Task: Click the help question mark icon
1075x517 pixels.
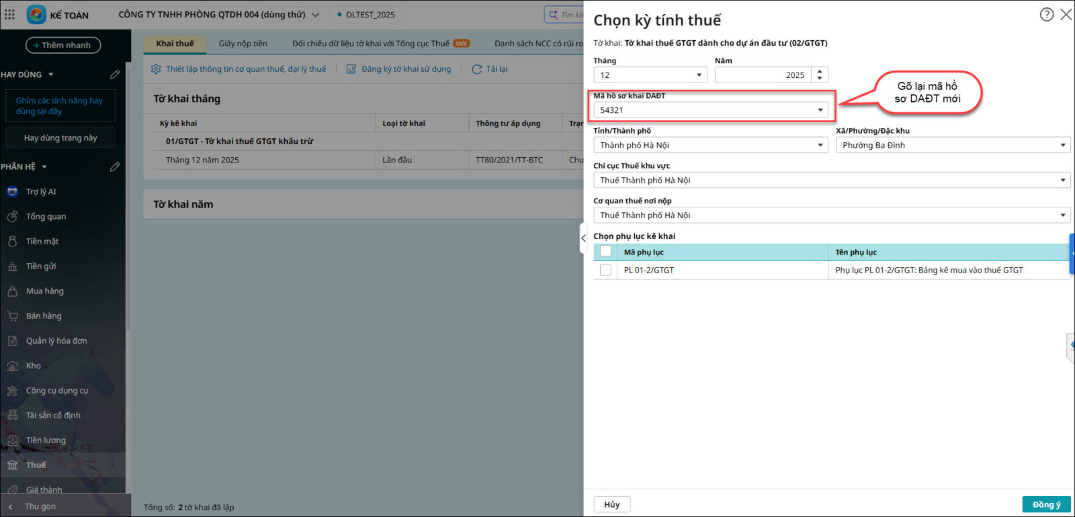Action: tap(1046, 14)
